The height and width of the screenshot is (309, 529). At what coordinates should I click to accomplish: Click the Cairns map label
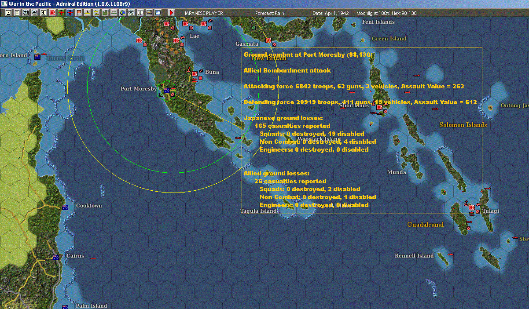click(x=75, y=256)
